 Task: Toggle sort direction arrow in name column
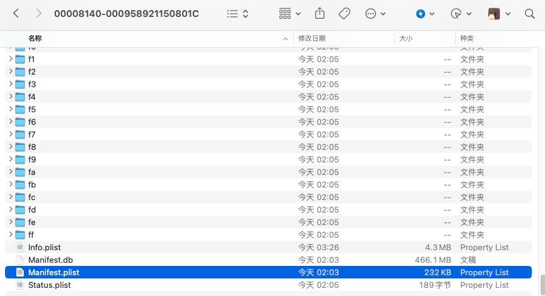tap(285, 38)
